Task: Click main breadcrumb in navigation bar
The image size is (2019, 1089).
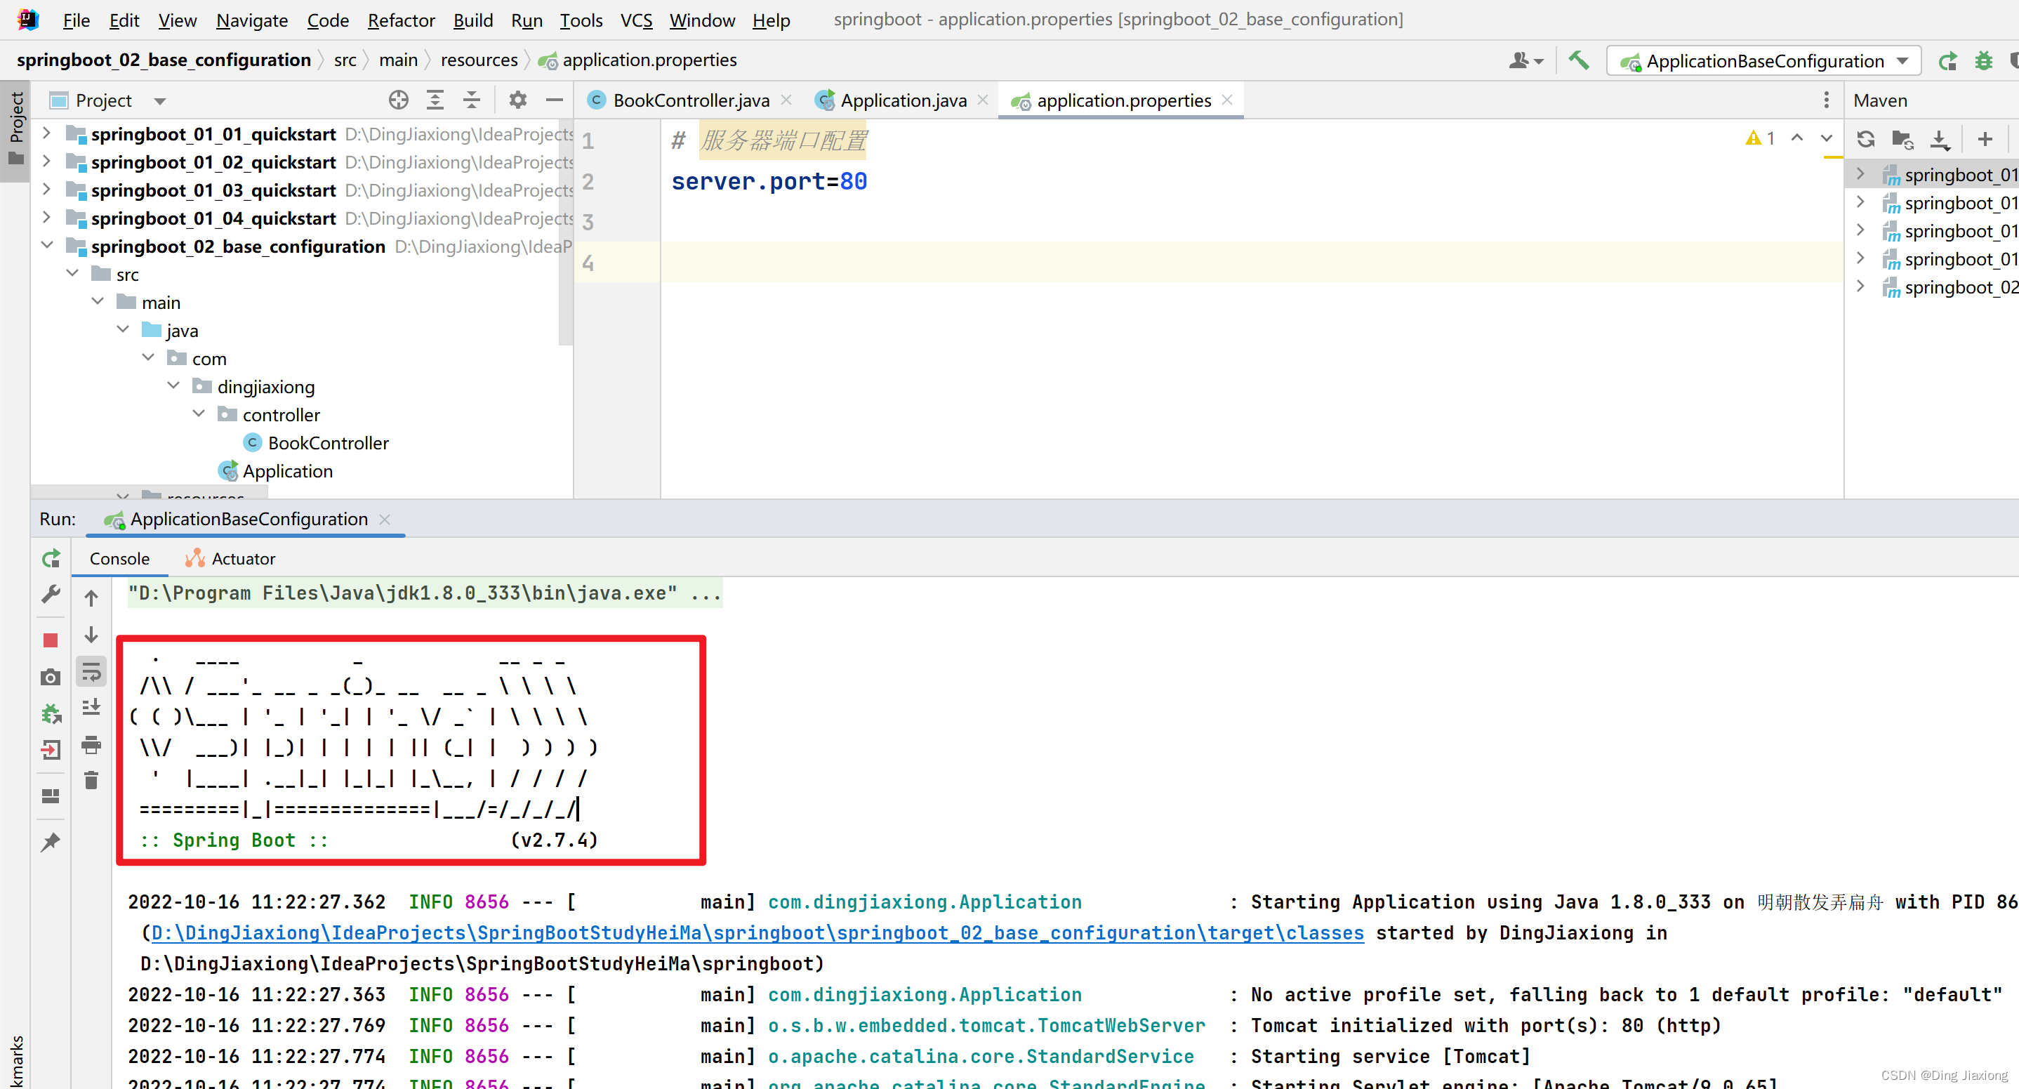Action: click(x=398, y=60)
